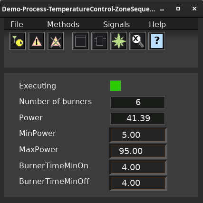Click the crossed-out alarm block icon
This screenshot has height=203, width=203.
[x=56, y=41]
